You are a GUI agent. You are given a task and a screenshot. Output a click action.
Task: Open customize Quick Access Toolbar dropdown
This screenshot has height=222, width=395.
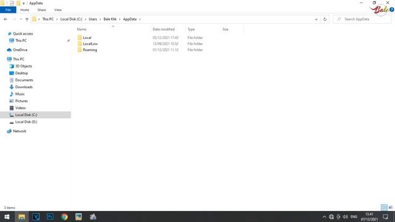[23, 3]
